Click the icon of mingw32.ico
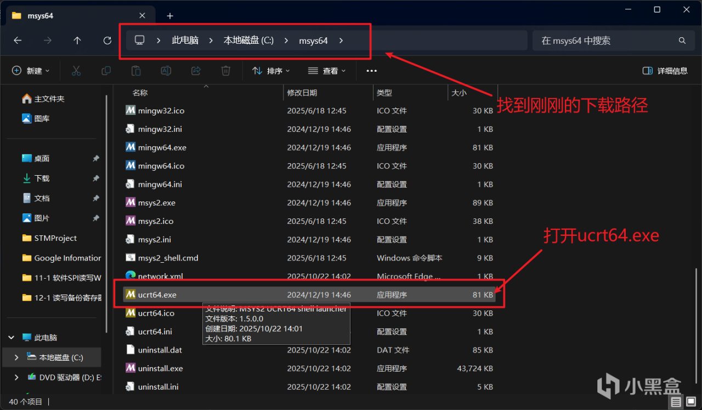Screen dimensions: 702x410 (x=131, y=111)
